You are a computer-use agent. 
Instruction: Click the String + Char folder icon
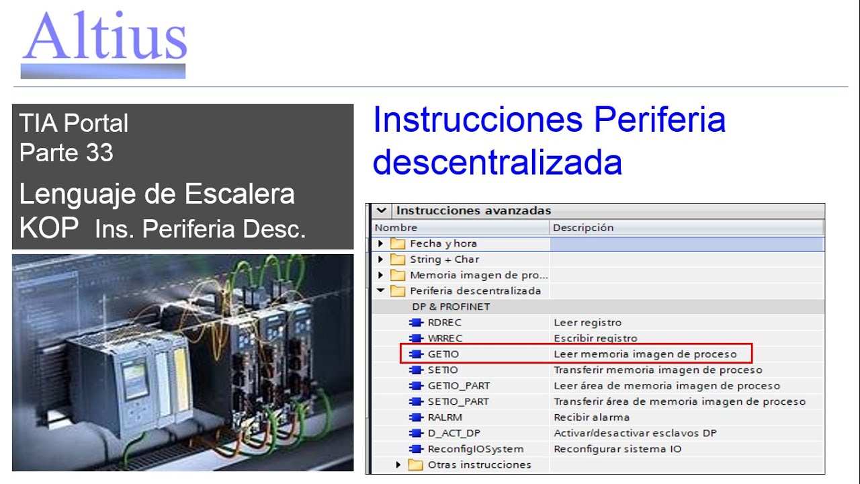click(x=398, y=259)
